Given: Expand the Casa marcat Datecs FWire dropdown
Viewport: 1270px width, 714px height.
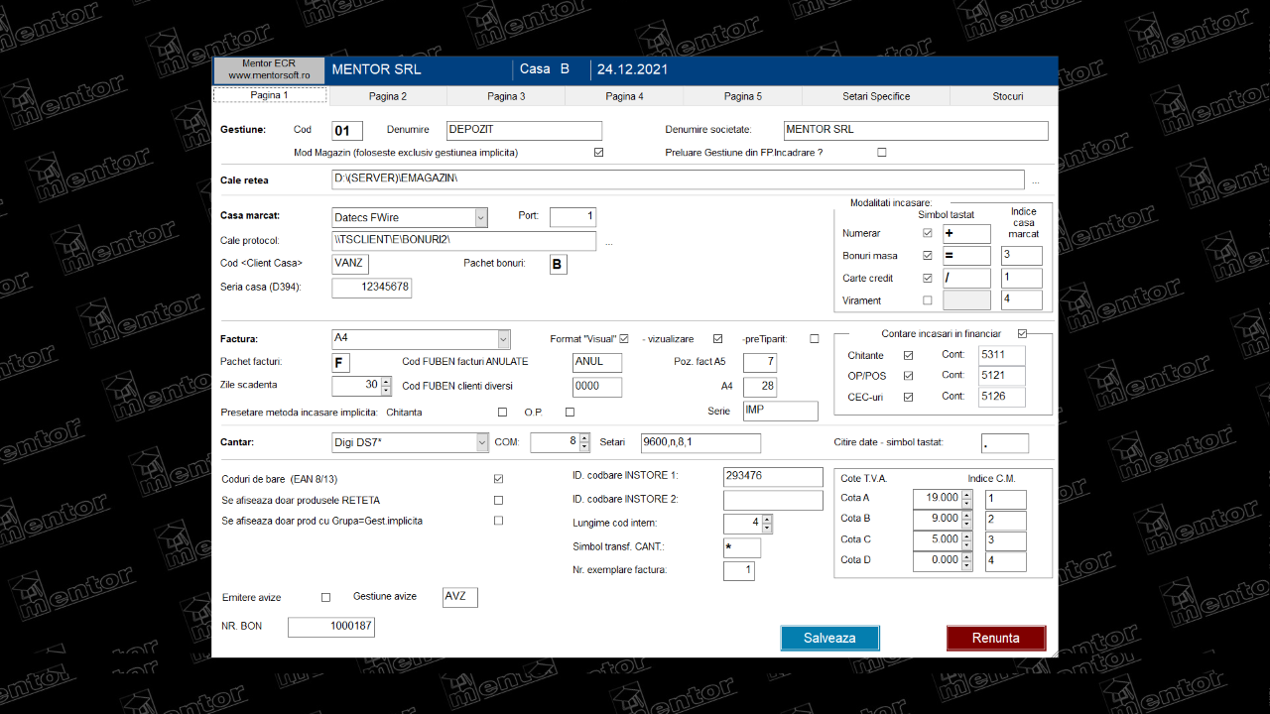Looking at the screenshot, I should tap(481, 217).
